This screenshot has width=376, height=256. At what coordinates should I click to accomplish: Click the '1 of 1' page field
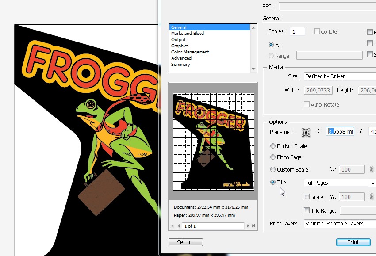pos(213,226)
